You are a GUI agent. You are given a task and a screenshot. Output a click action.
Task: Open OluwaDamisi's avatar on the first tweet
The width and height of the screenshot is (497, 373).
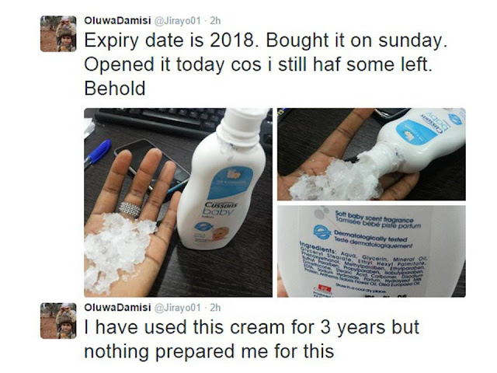coord(58,33)
